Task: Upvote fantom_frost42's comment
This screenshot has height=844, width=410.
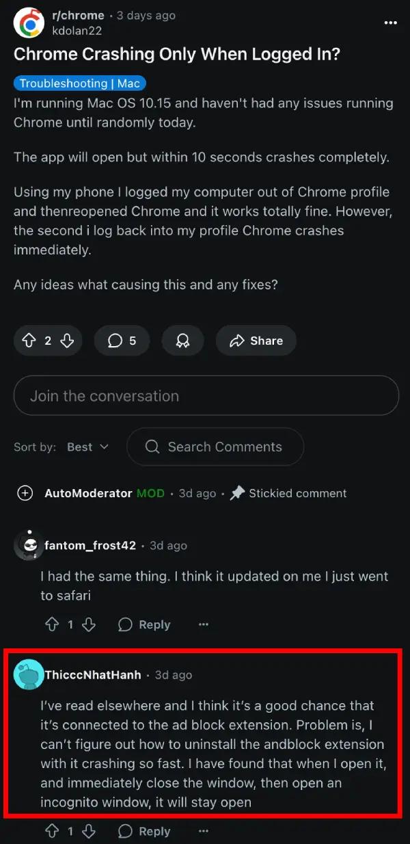Action: [52, 624]
